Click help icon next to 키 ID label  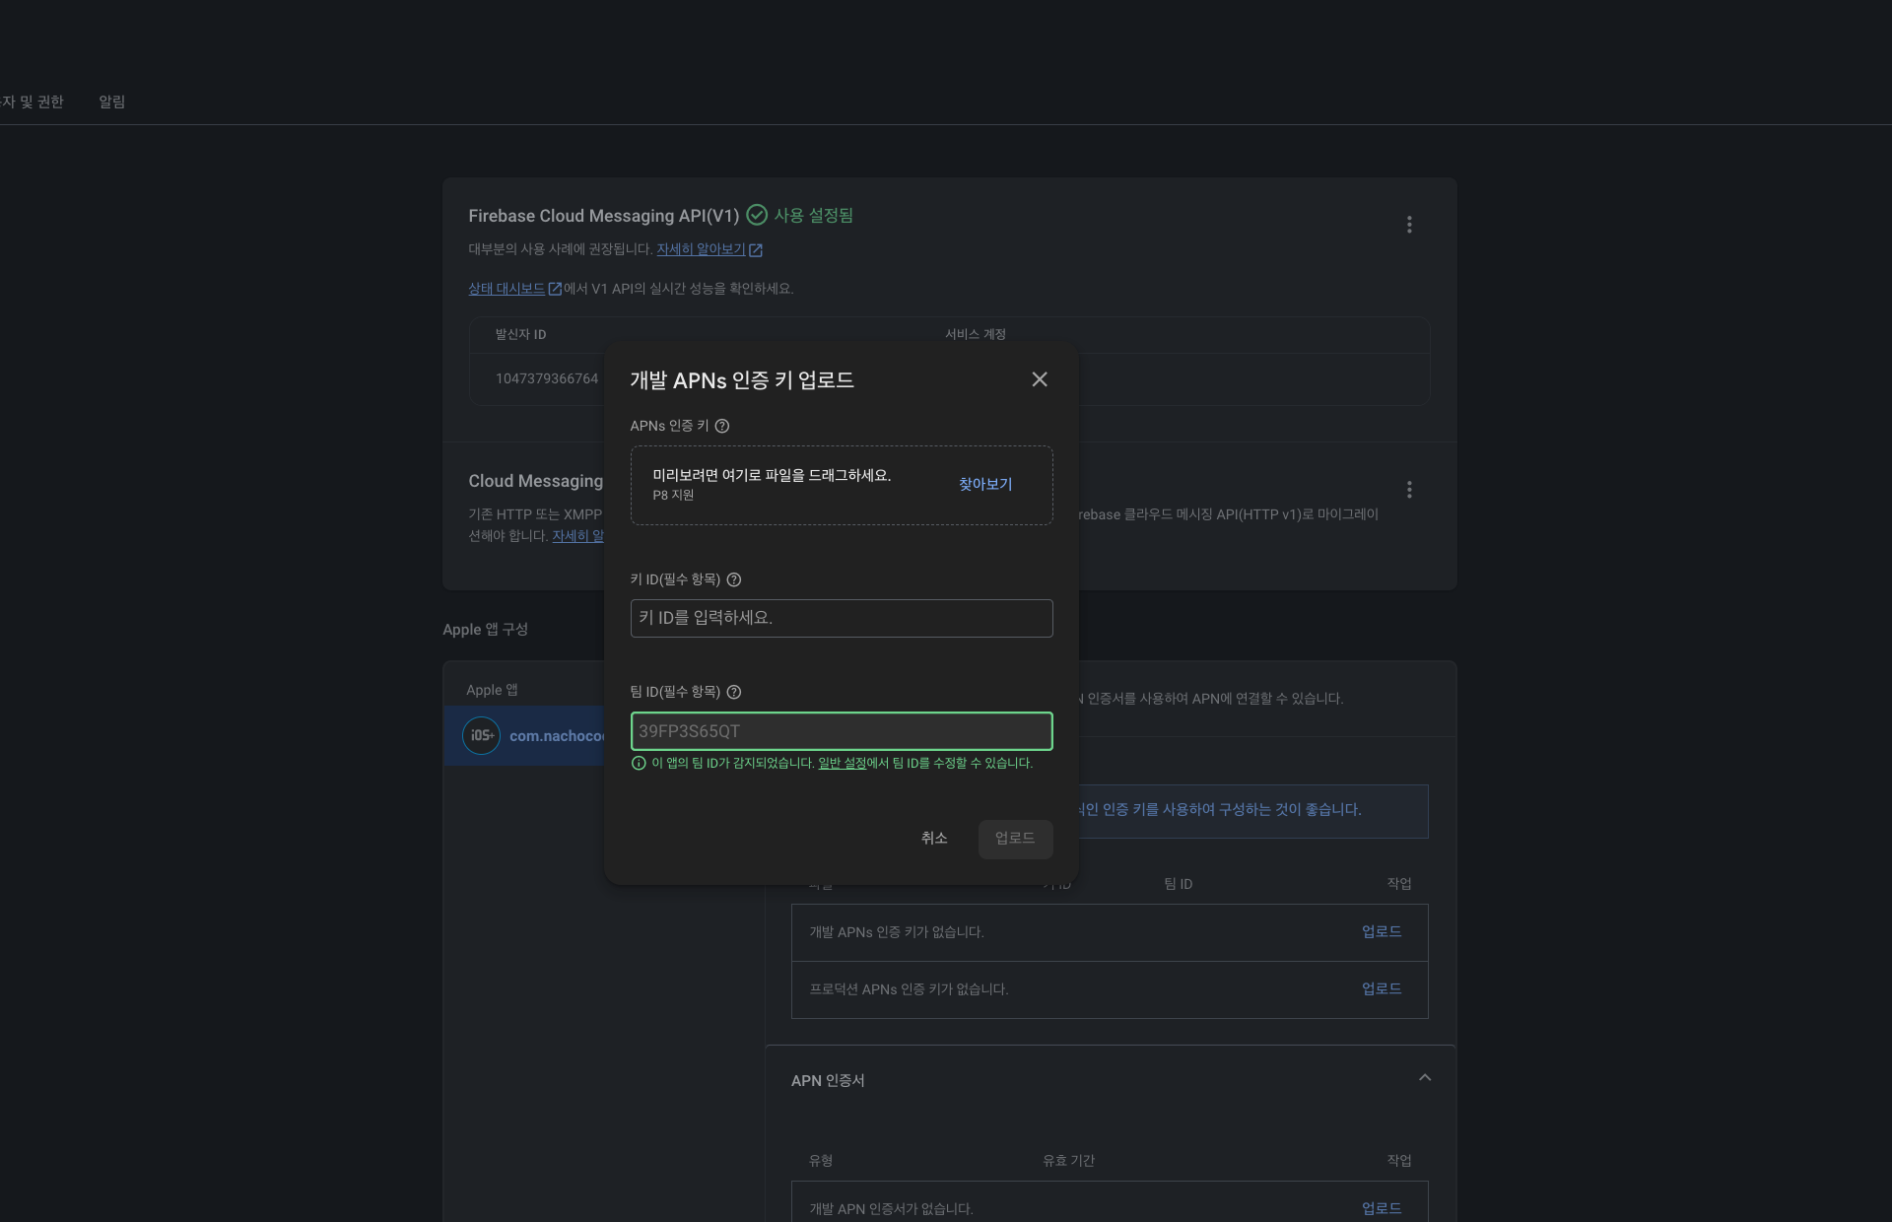click(733, 579)
